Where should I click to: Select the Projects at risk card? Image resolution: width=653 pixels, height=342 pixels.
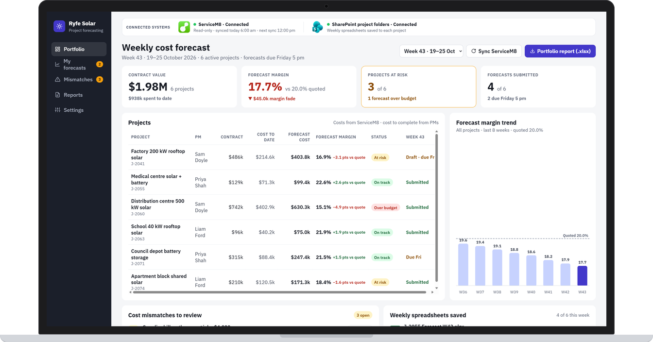[418, 86]
